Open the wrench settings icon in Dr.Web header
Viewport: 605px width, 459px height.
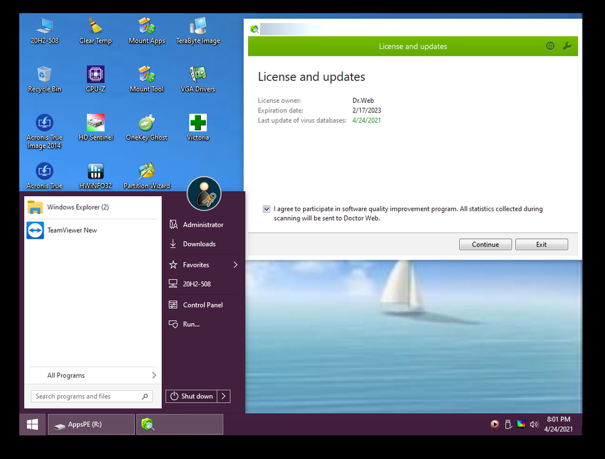[x=567, y=46]
